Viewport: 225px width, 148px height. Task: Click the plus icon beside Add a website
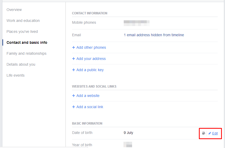(x=74, y=96)
